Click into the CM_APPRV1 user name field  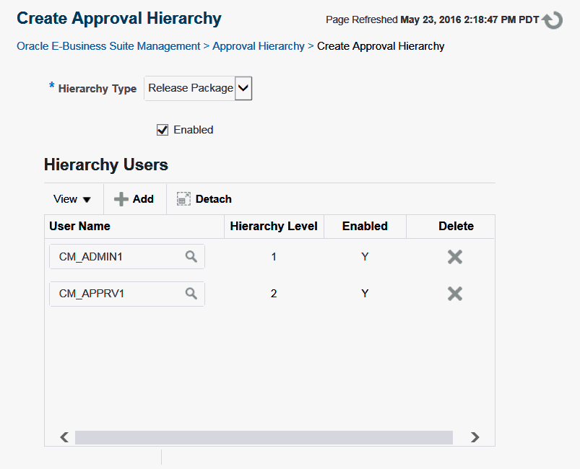click(116, 293)
